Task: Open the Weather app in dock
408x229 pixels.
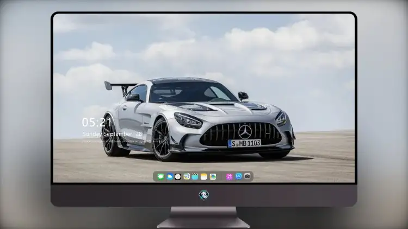Action: [x=169, y=176]
